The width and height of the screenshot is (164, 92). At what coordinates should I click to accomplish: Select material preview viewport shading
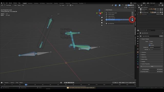pos(131,5)
